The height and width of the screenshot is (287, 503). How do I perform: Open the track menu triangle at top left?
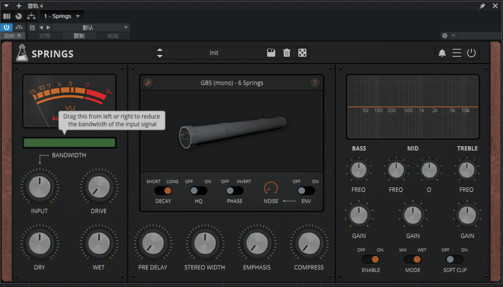pyautogui.click(x=6, y=6)
